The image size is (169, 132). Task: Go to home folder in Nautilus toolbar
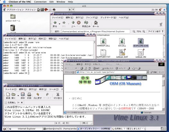(96, 24)
